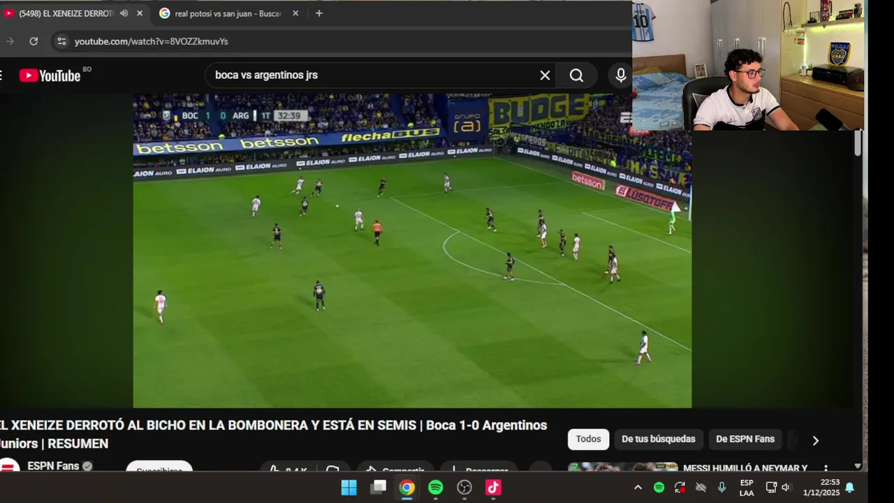Reload the current page
Screen dimensions: 894x503
[34, 41]
